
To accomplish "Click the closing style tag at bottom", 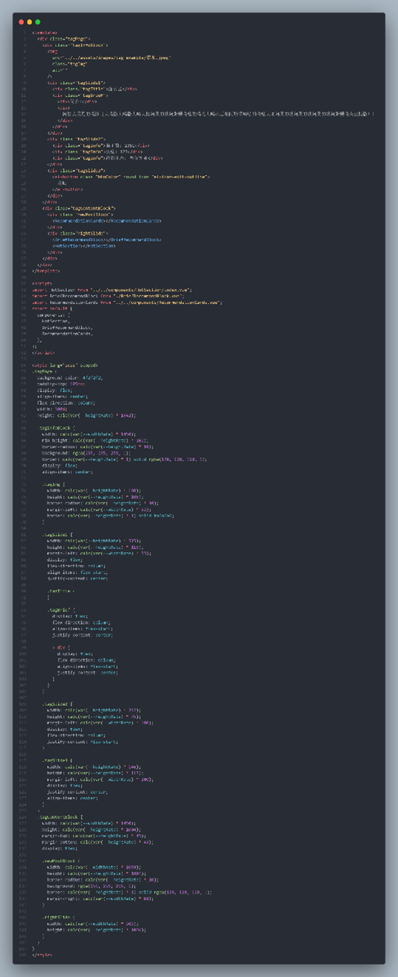I will (42, 955).
